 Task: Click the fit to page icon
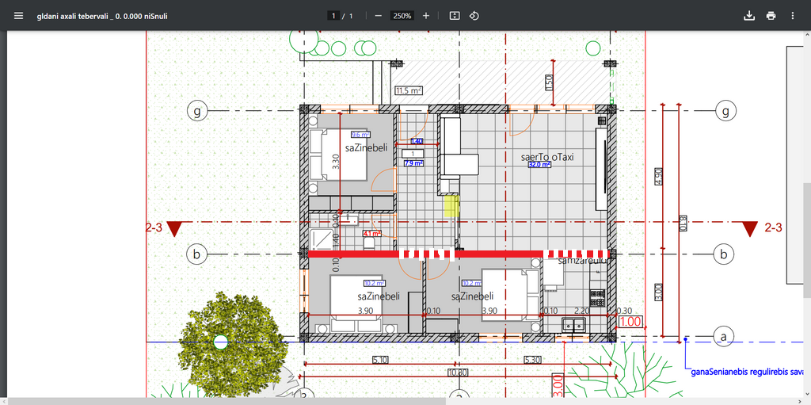[x=454, y=16]
